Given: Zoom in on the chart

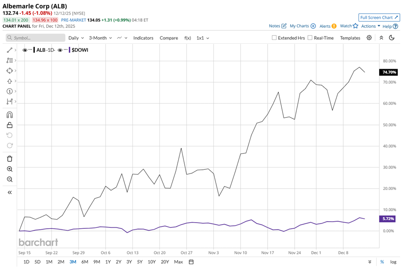Looking at the screenshot, I should click(x=9, y=169).
